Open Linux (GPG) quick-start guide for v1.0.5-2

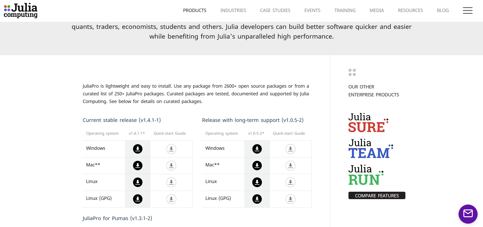pyautogui.click(x=291, y=199)
